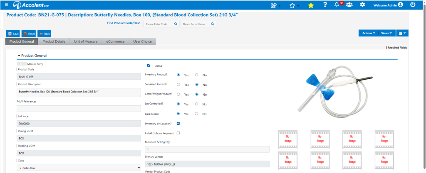Open help question mark icon
The width and height of the screenshot is (426, 173).
(325, 5)
